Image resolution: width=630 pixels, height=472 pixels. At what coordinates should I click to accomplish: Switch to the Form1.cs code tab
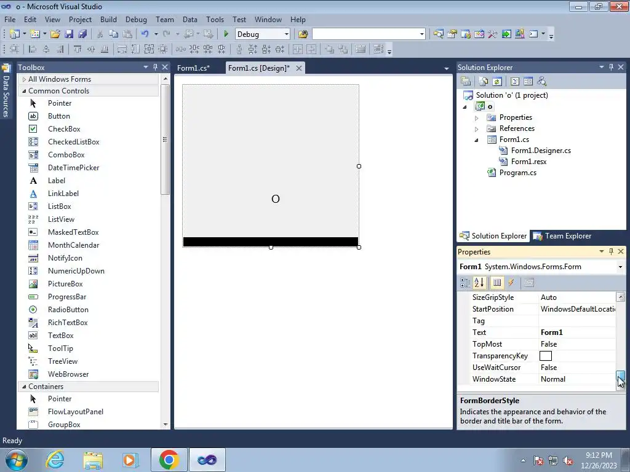click(193, 68)
